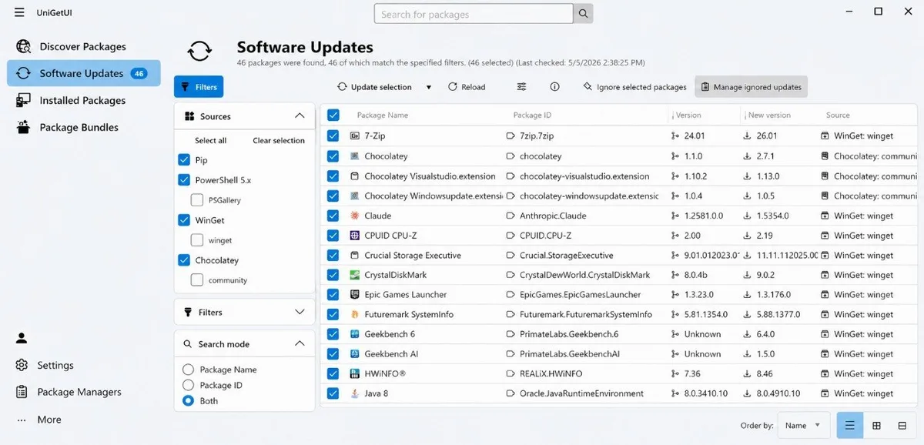Click the Epic Games Launcher icon
This screenshot has height=445, width=924.
[355, 295]
